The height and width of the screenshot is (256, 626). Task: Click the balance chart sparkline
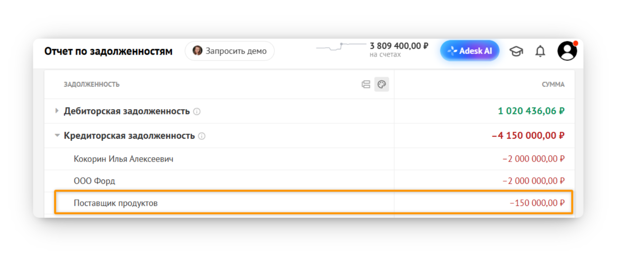coord(341,47)
